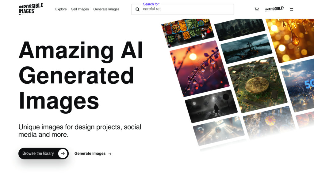Go to Sell Images page
This screenshot has height=176, width=314.
point(80,9)
